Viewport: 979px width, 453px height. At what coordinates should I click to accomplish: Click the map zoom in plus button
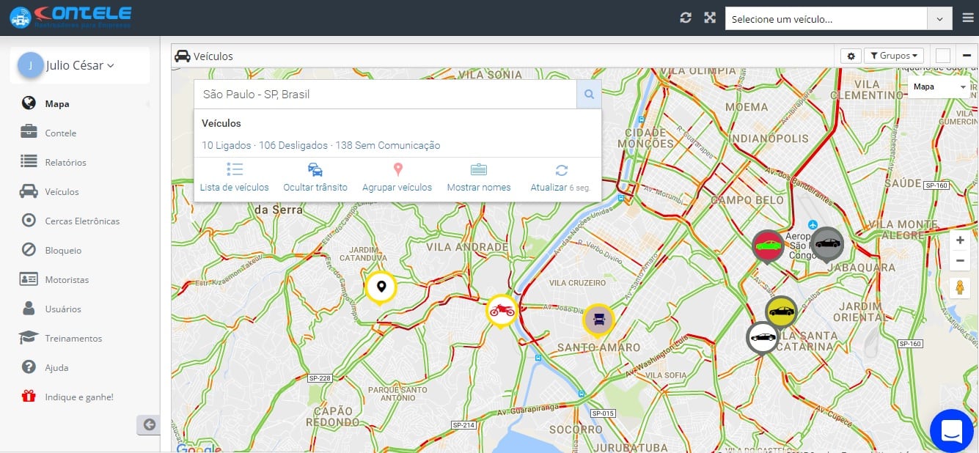click(960, 240)
